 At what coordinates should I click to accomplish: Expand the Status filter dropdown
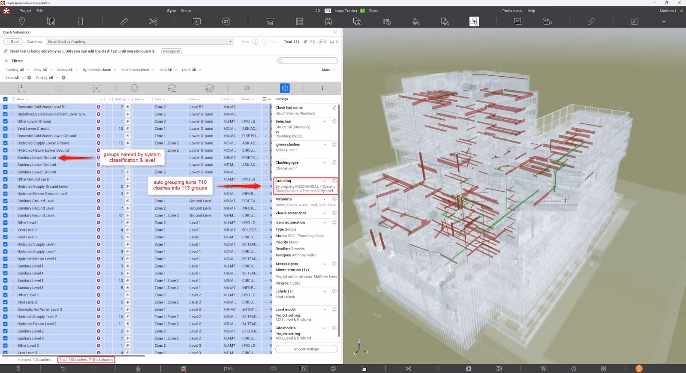coord(67,70)
